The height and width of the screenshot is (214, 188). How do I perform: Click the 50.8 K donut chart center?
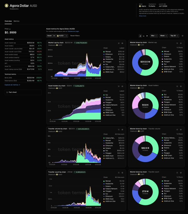click(x=145, y=106)
